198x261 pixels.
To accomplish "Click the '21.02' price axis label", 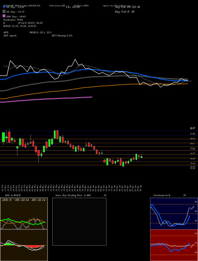I will [x=192, y=134].
